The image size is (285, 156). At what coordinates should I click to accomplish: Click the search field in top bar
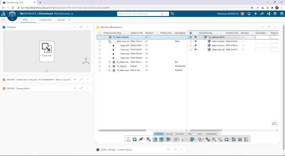[139, 14]
